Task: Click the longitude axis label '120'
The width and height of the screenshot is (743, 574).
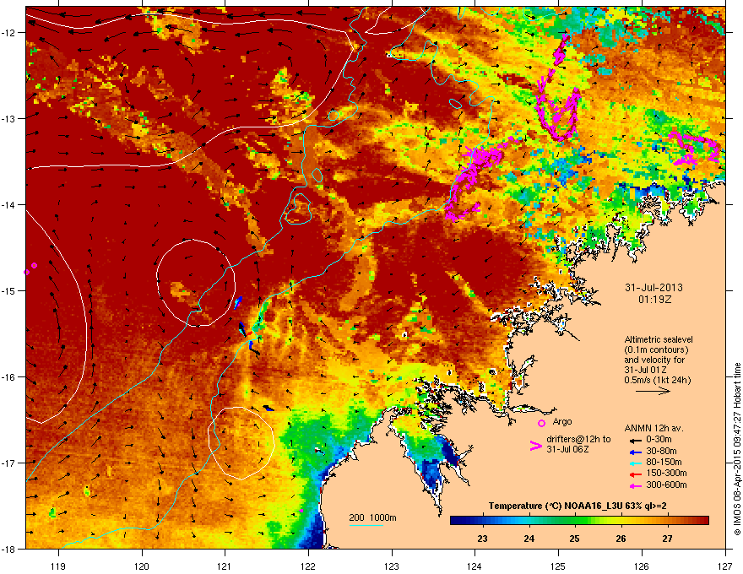Action: (142, 566)
